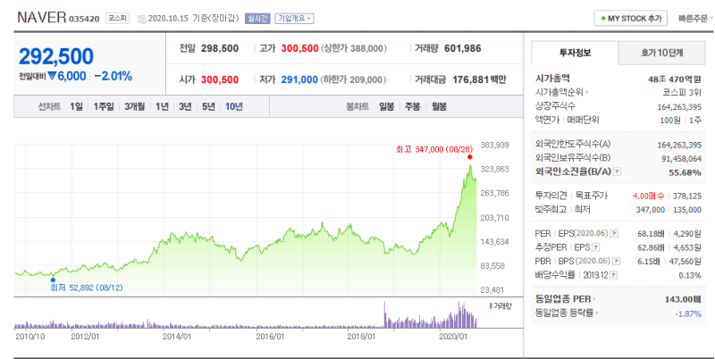The width and height of the screenshot is (715, 359).
Task: Click the 시가총액 value 48조 470억원
Action: click(x=675, y=79)
